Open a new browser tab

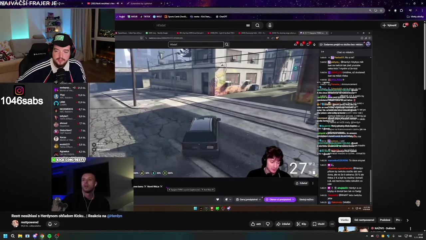pos(167,3)
